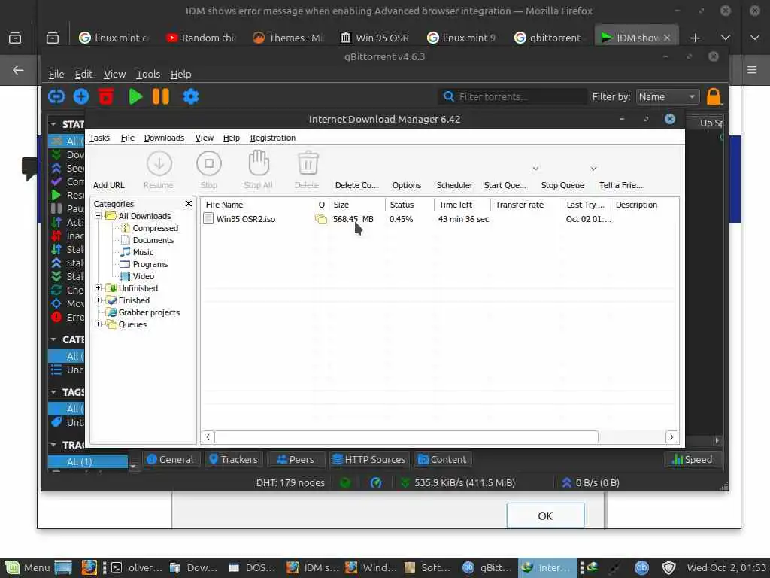770x578 pixels.
Task: Open IDM Help menu
Action: point(232,138)
